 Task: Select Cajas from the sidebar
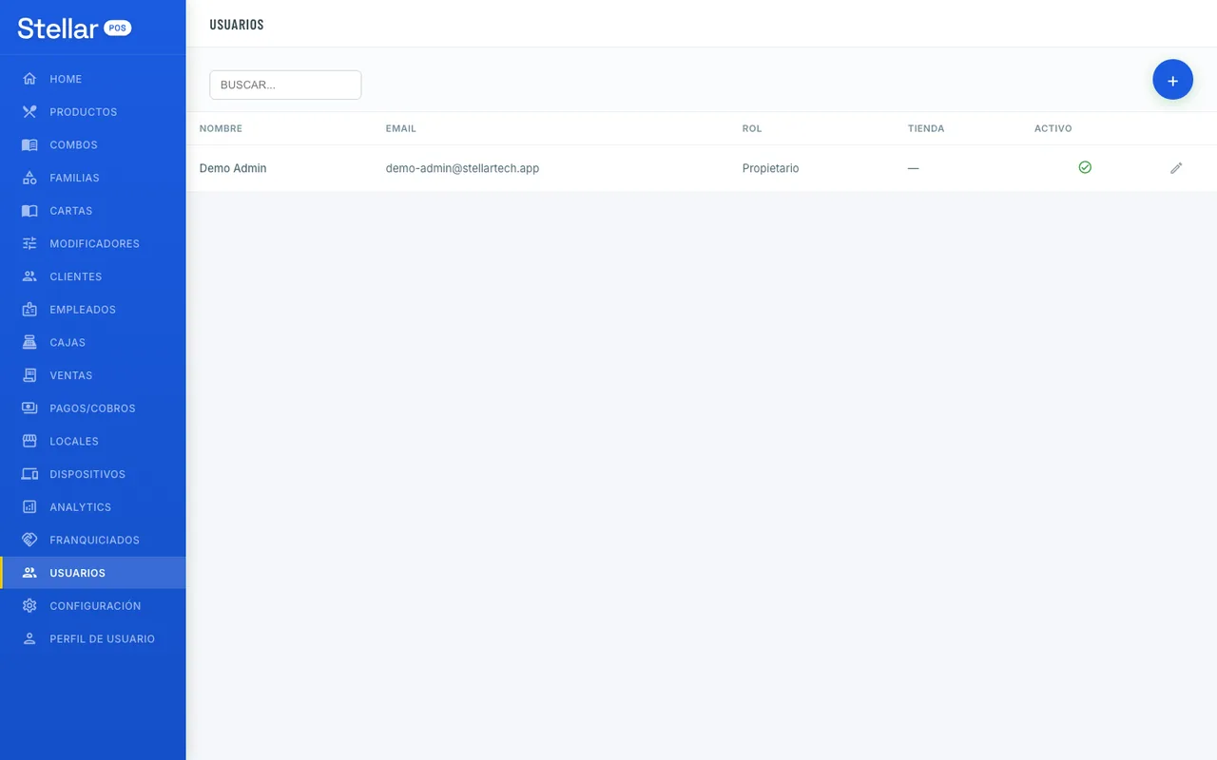[93, 343]
